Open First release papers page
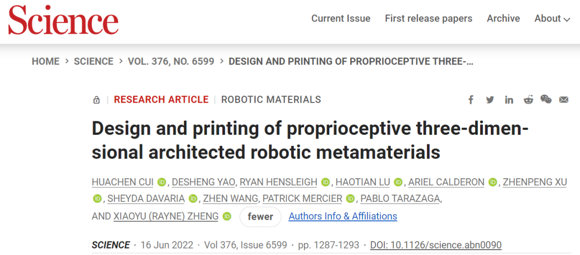Image resolution: width=580 pixels, height=255 pixels. 429,18
